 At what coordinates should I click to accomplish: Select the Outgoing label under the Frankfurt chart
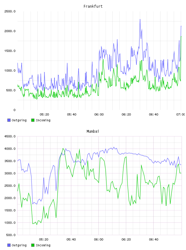[x=19, y=120]
